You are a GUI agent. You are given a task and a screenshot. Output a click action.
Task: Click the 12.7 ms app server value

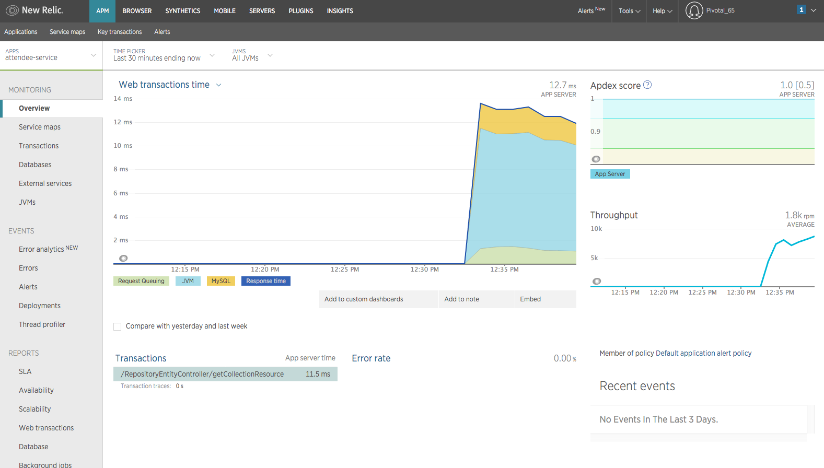click(x=562, y=85)
